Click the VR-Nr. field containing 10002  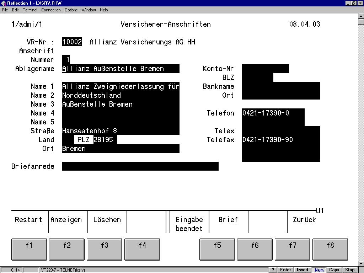(72, 42)
